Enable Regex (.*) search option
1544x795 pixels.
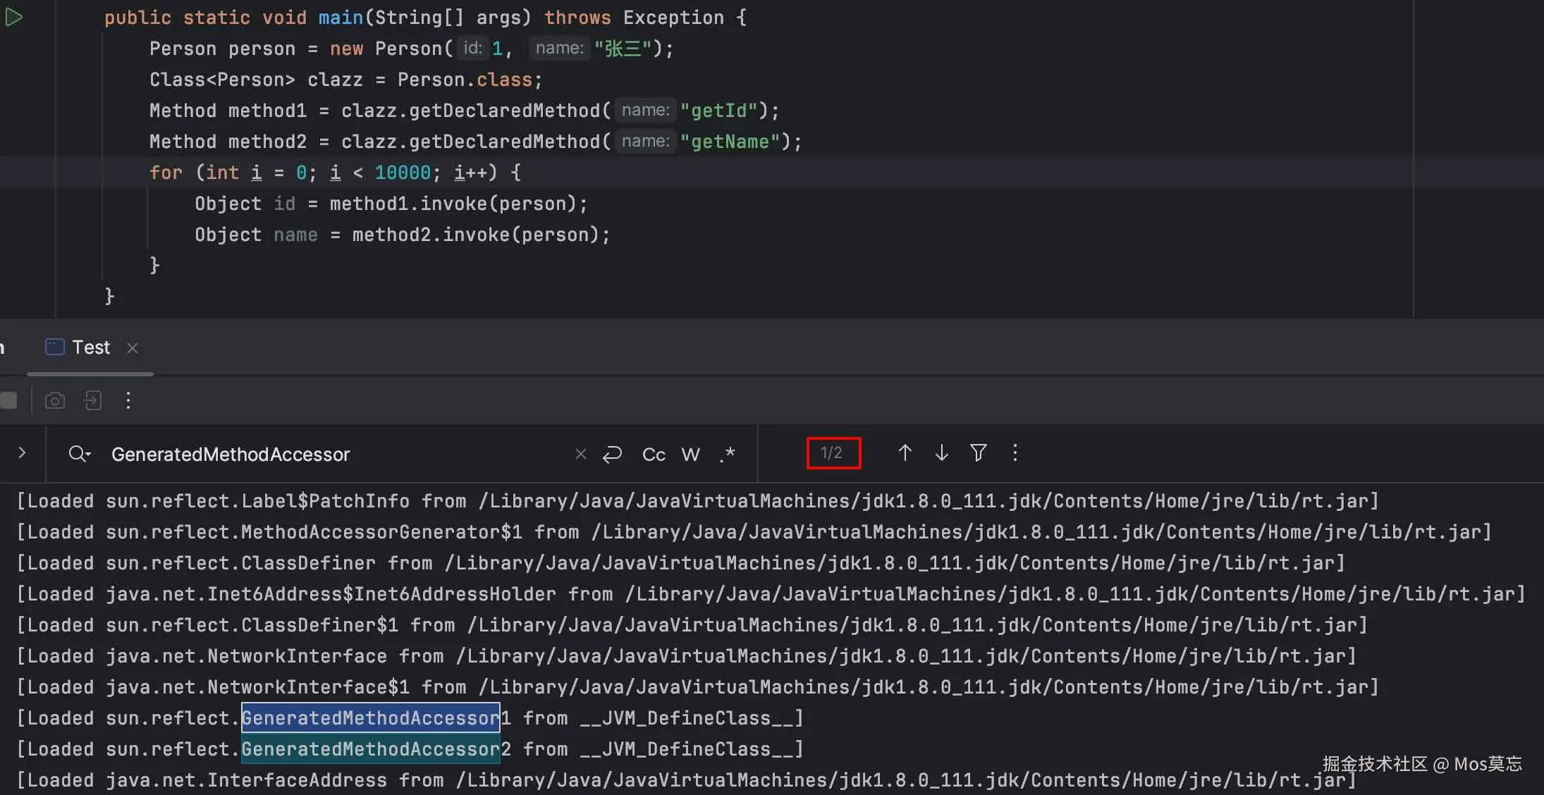click(x=728, y=455)
